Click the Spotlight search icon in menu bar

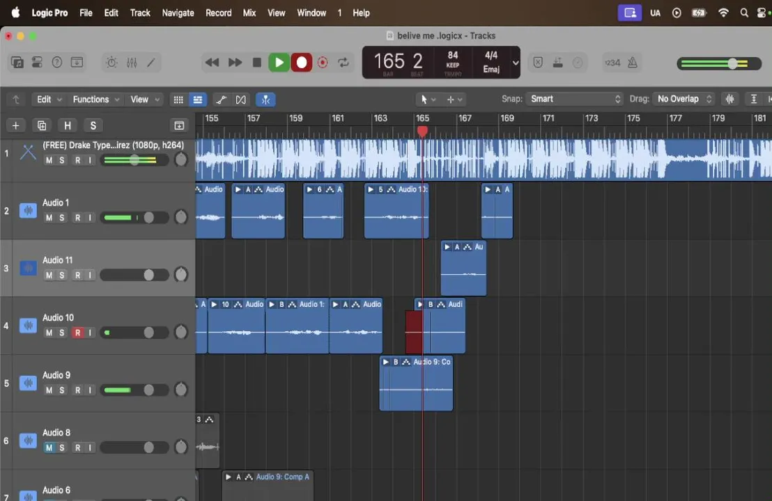pos(744,13)
